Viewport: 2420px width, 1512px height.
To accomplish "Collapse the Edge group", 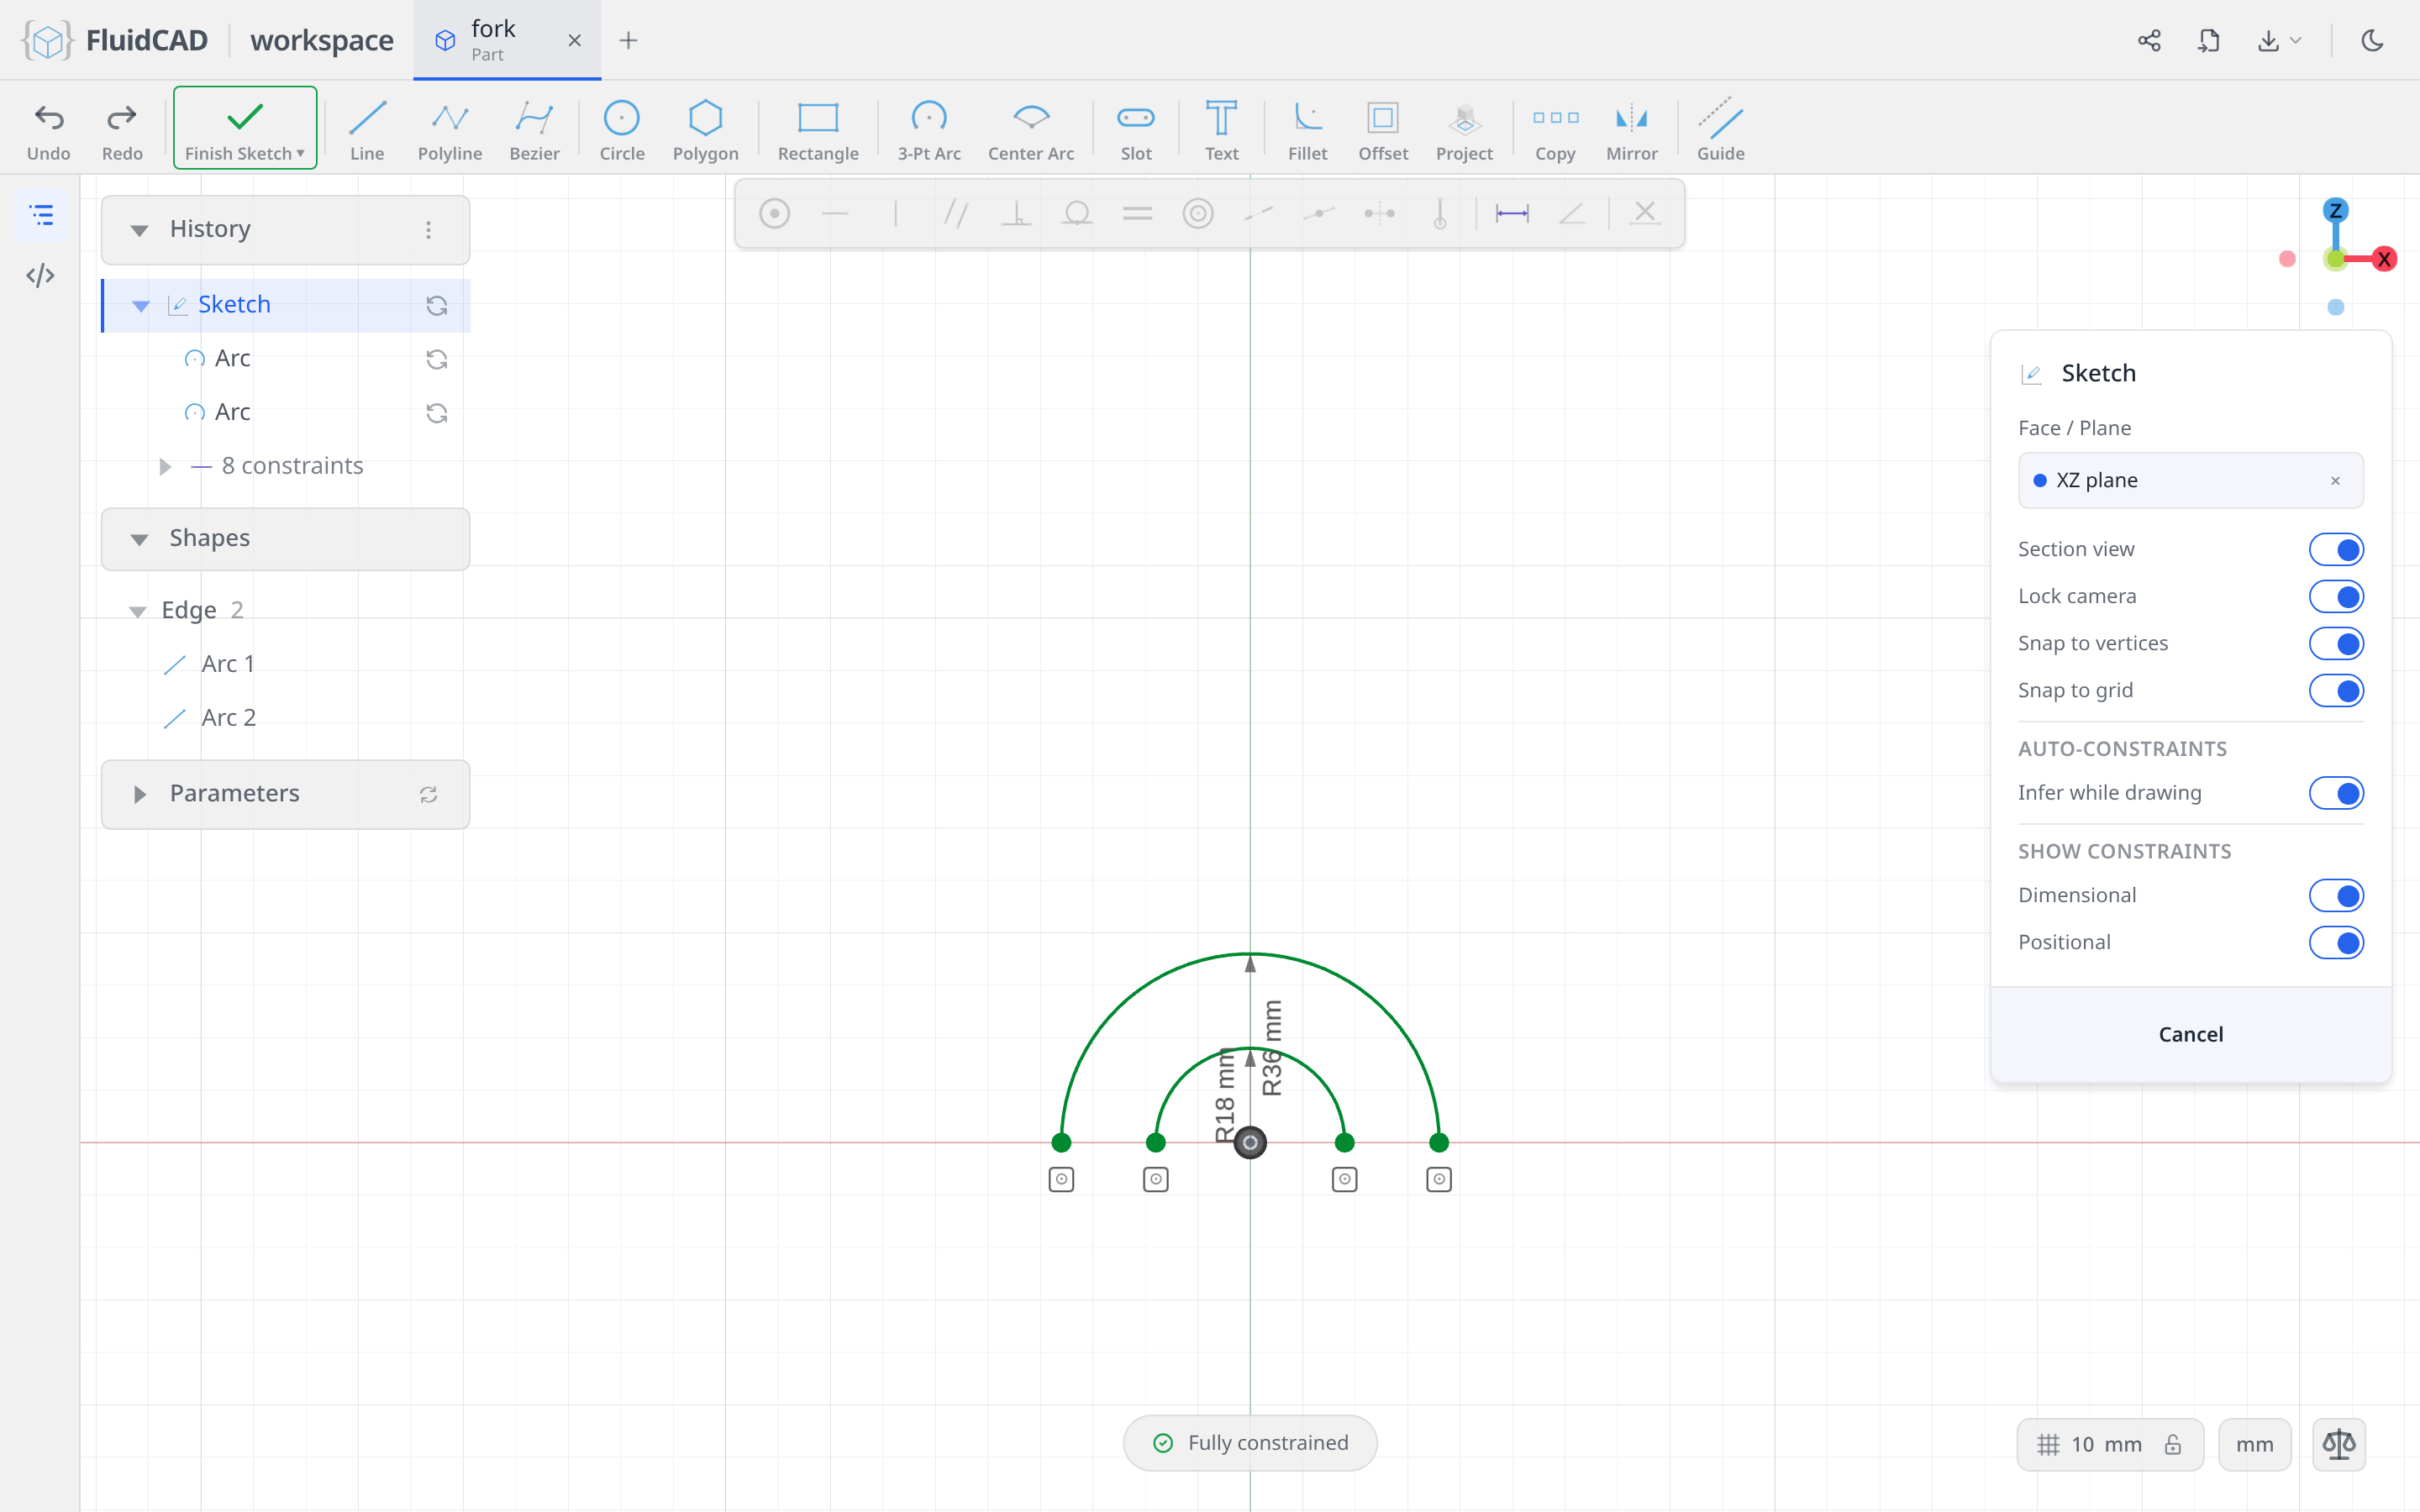I will tap(137, 611).
